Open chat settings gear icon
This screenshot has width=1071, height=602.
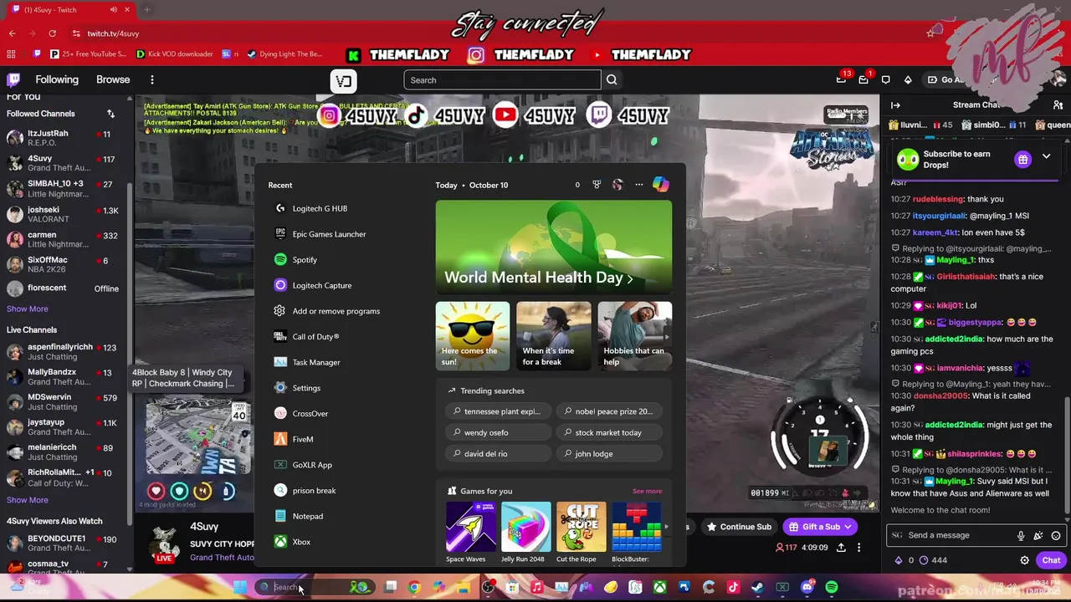pyautogui.click(x=1024, y=560)
